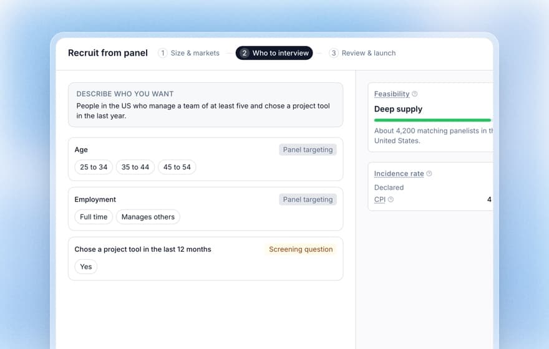Click the Recruit from panel heading
The height and width of the screenshot is (349, 549).
pos(108,53)
